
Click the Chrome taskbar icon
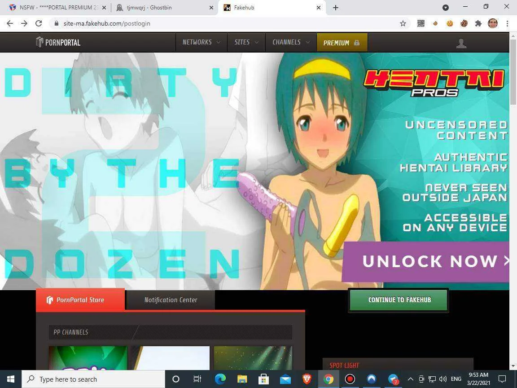329,379
